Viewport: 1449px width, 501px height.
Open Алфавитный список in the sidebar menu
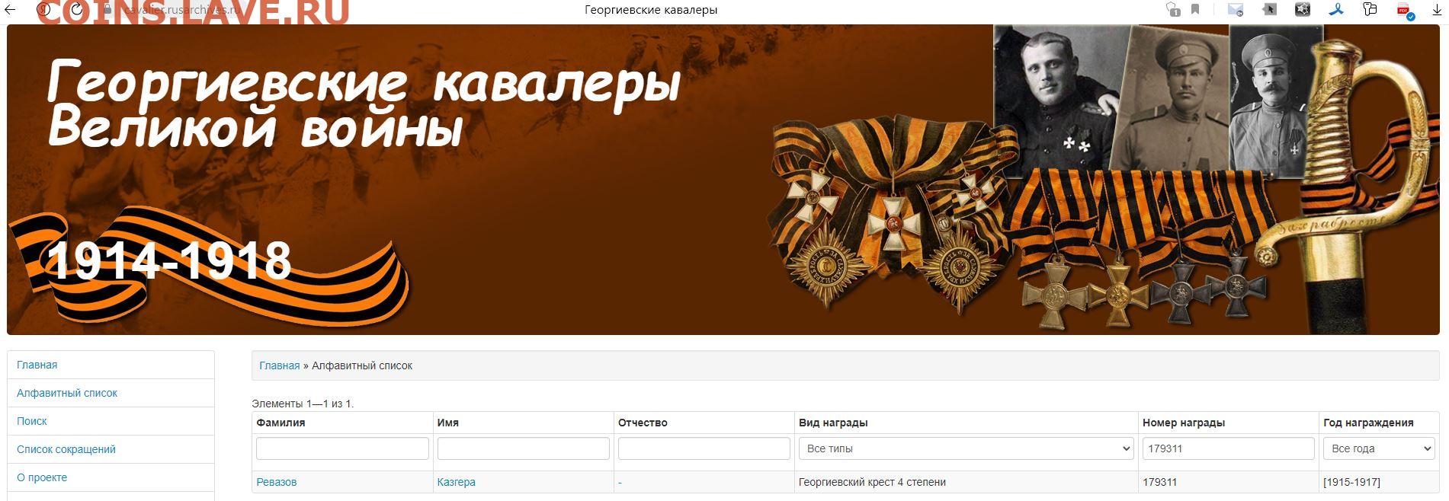(67, 393)
